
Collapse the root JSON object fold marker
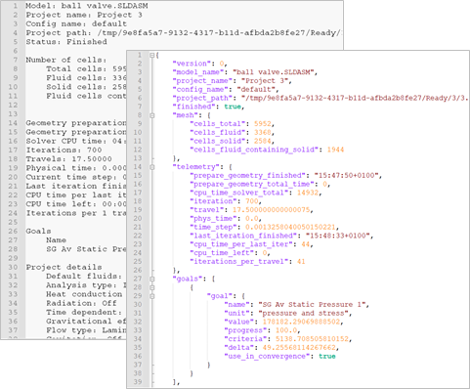pyautogui.click(x=151, y=55)
